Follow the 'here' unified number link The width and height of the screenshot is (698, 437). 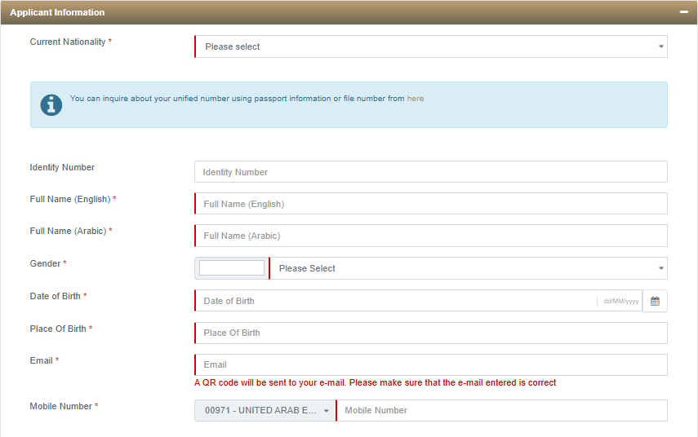pos(415,99)
